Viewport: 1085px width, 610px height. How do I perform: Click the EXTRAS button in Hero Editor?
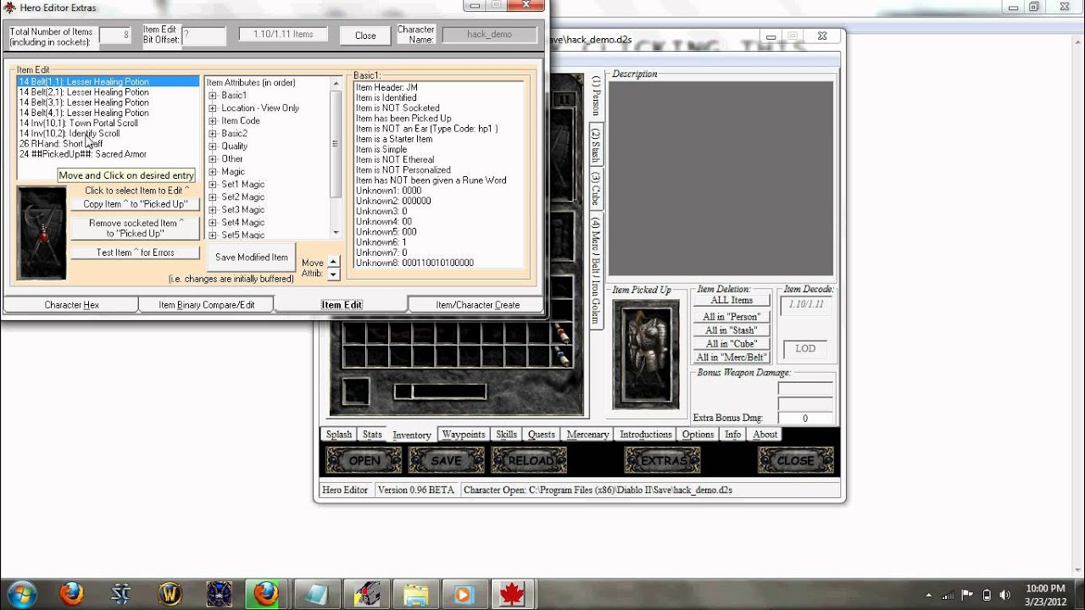point(662,461)
